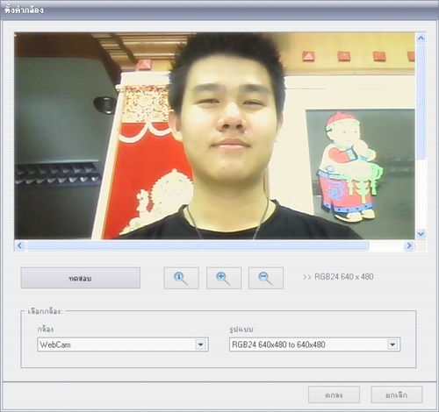Viewport: 439px width, 412px height.
Task: Click the preview scroll left arrow
Action: point(20,245)
